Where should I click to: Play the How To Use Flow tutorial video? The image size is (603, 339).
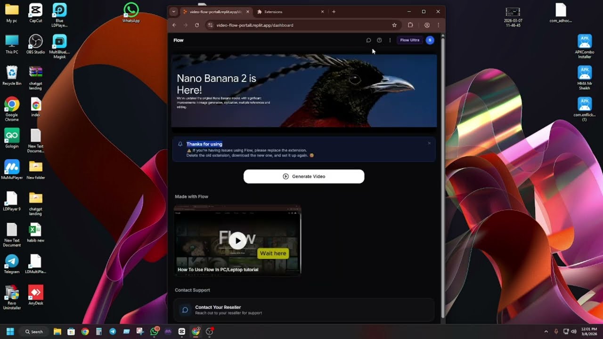[x=237, y=240]
